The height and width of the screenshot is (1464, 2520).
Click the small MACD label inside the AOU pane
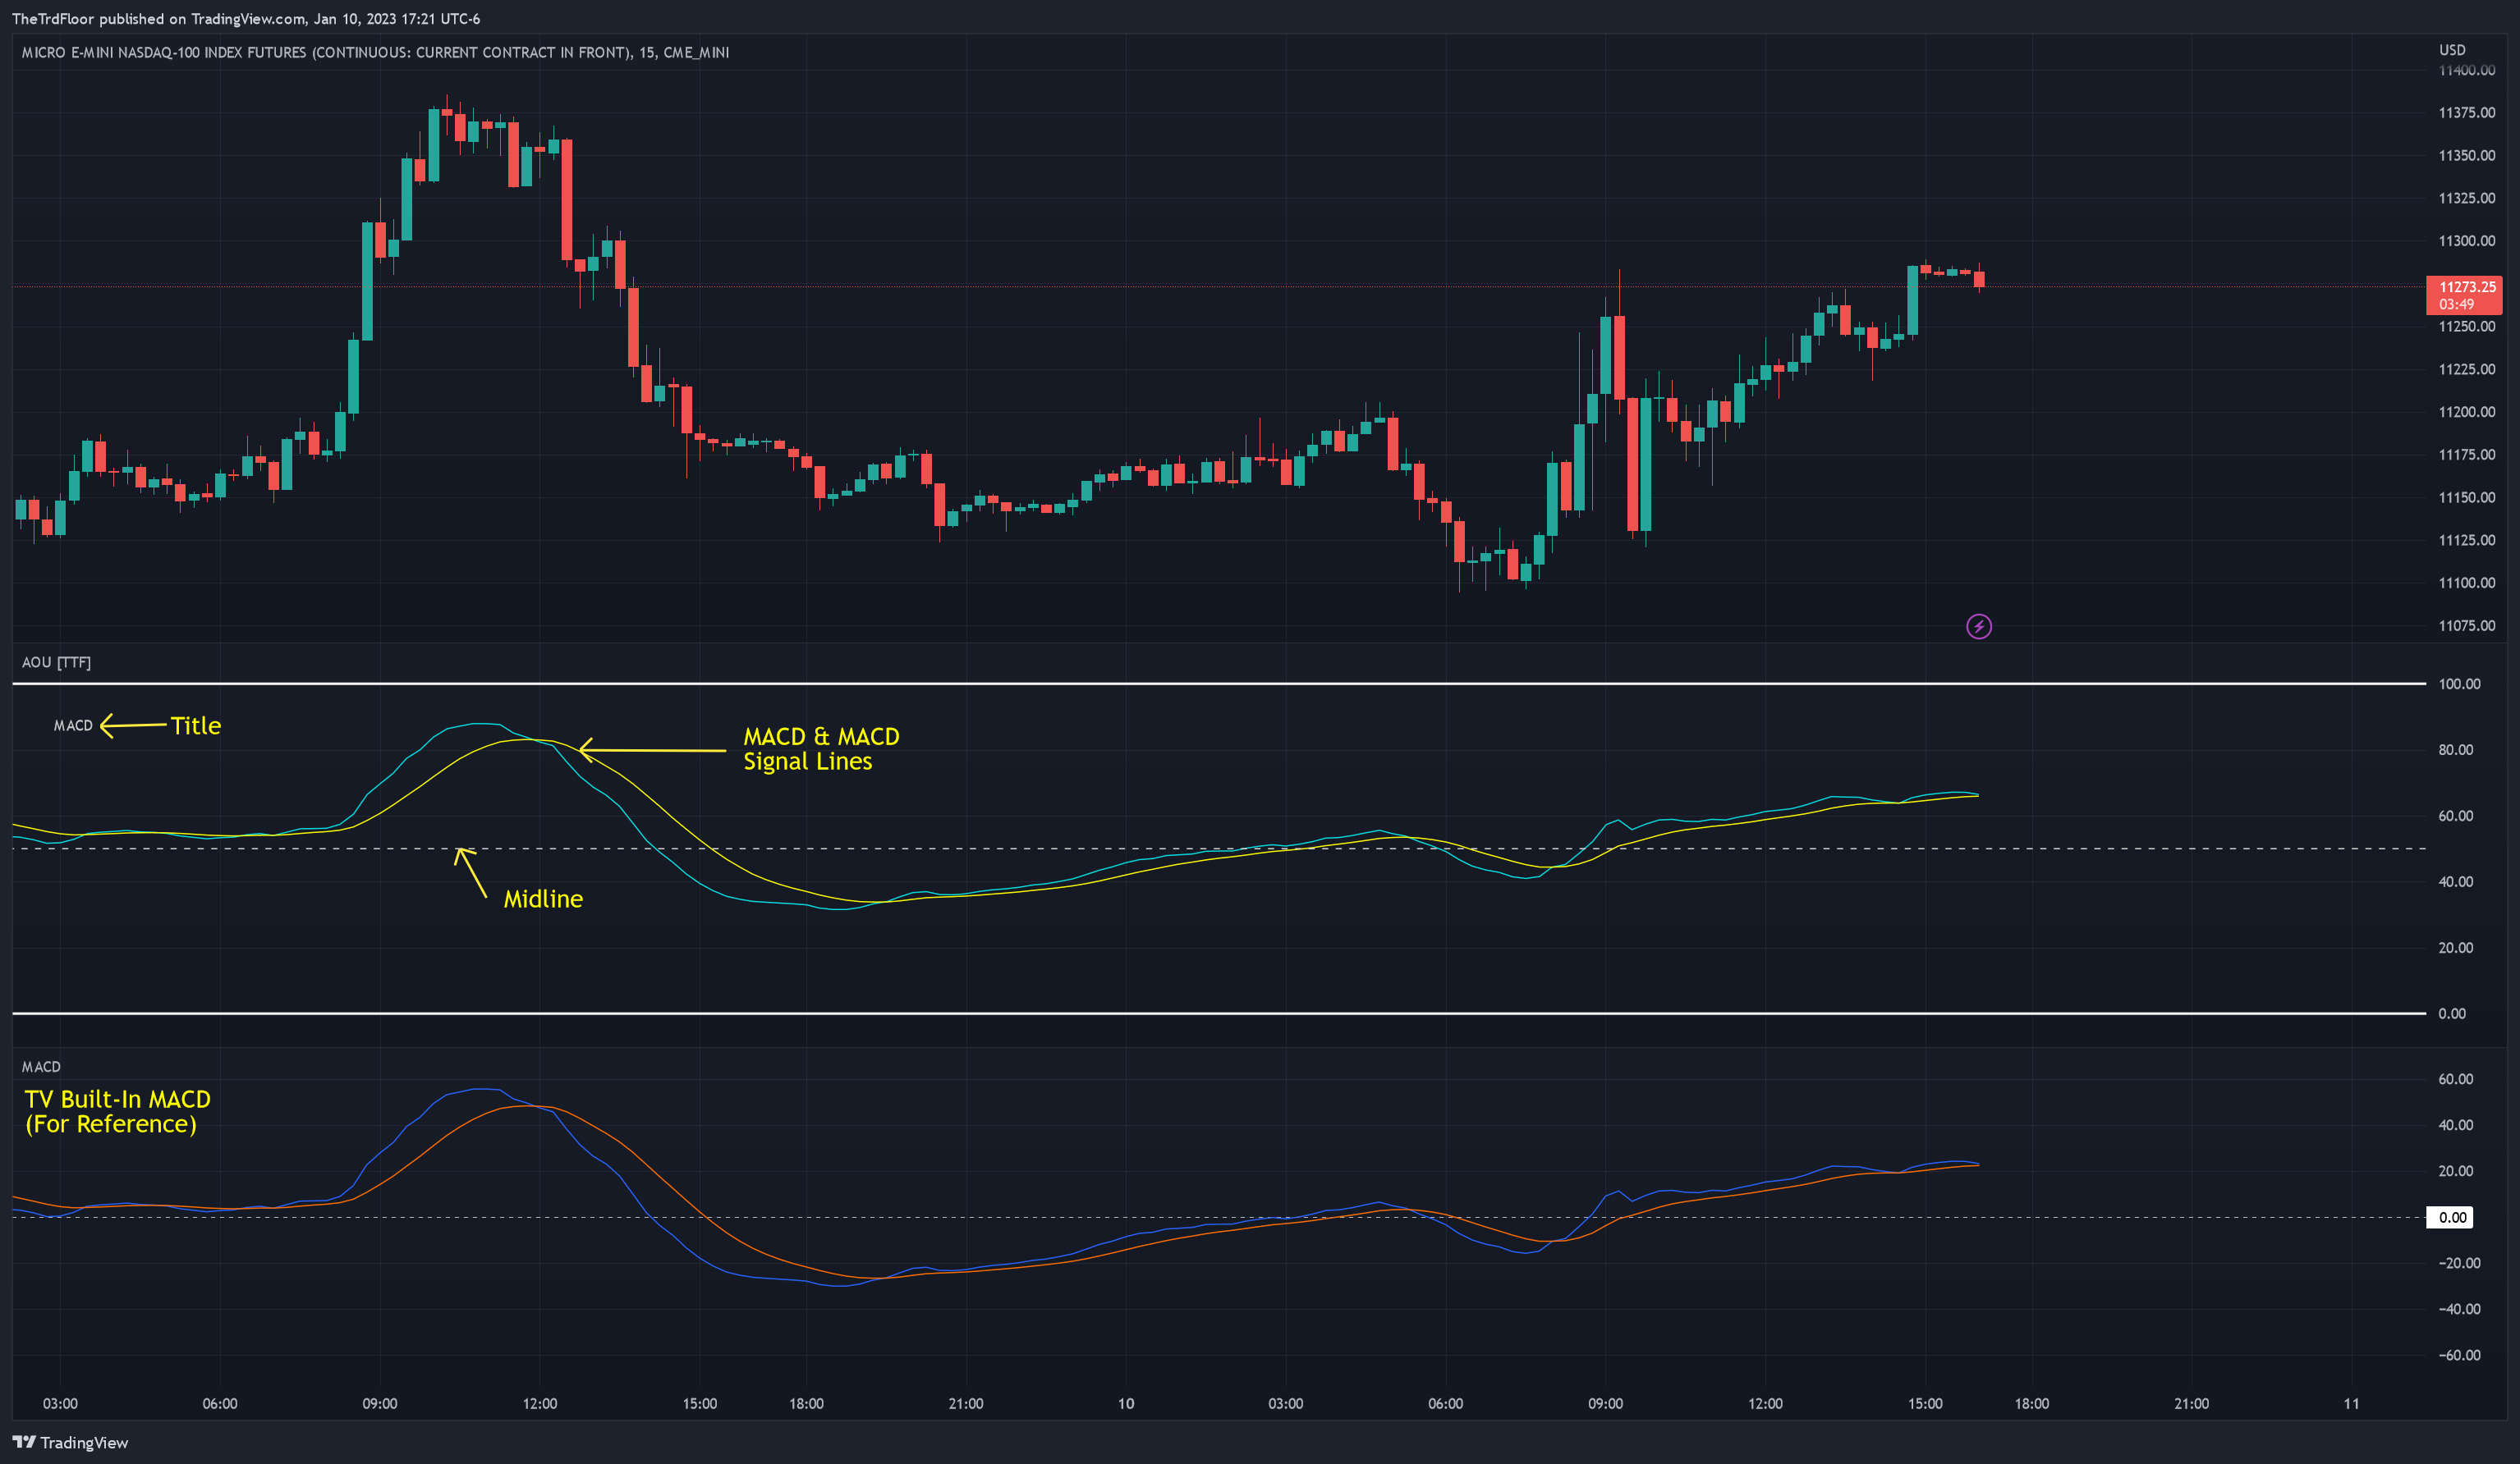tap(73, 725)
